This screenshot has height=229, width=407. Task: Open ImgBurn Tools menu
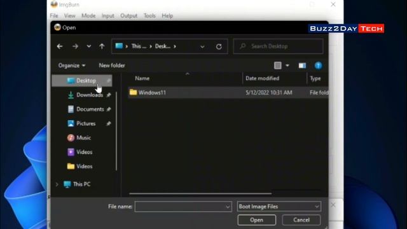pos(149,16)
